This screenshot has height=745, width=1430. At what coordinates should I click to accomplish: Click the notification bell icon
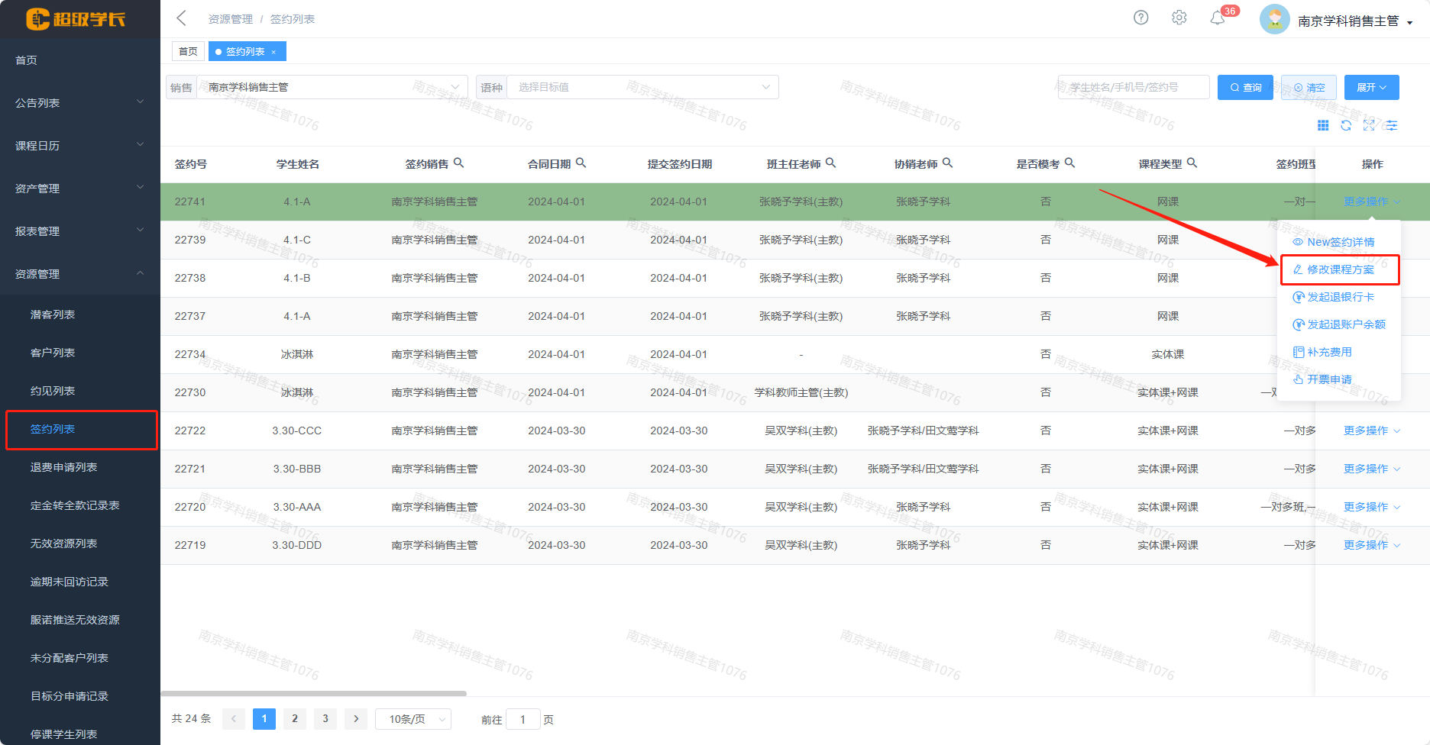point(1217,18)
